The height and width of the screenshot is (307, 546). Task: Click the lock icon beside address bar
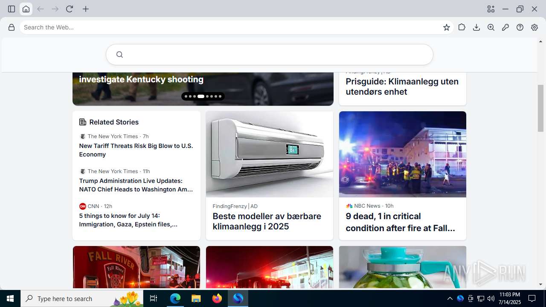pos(12,27)
